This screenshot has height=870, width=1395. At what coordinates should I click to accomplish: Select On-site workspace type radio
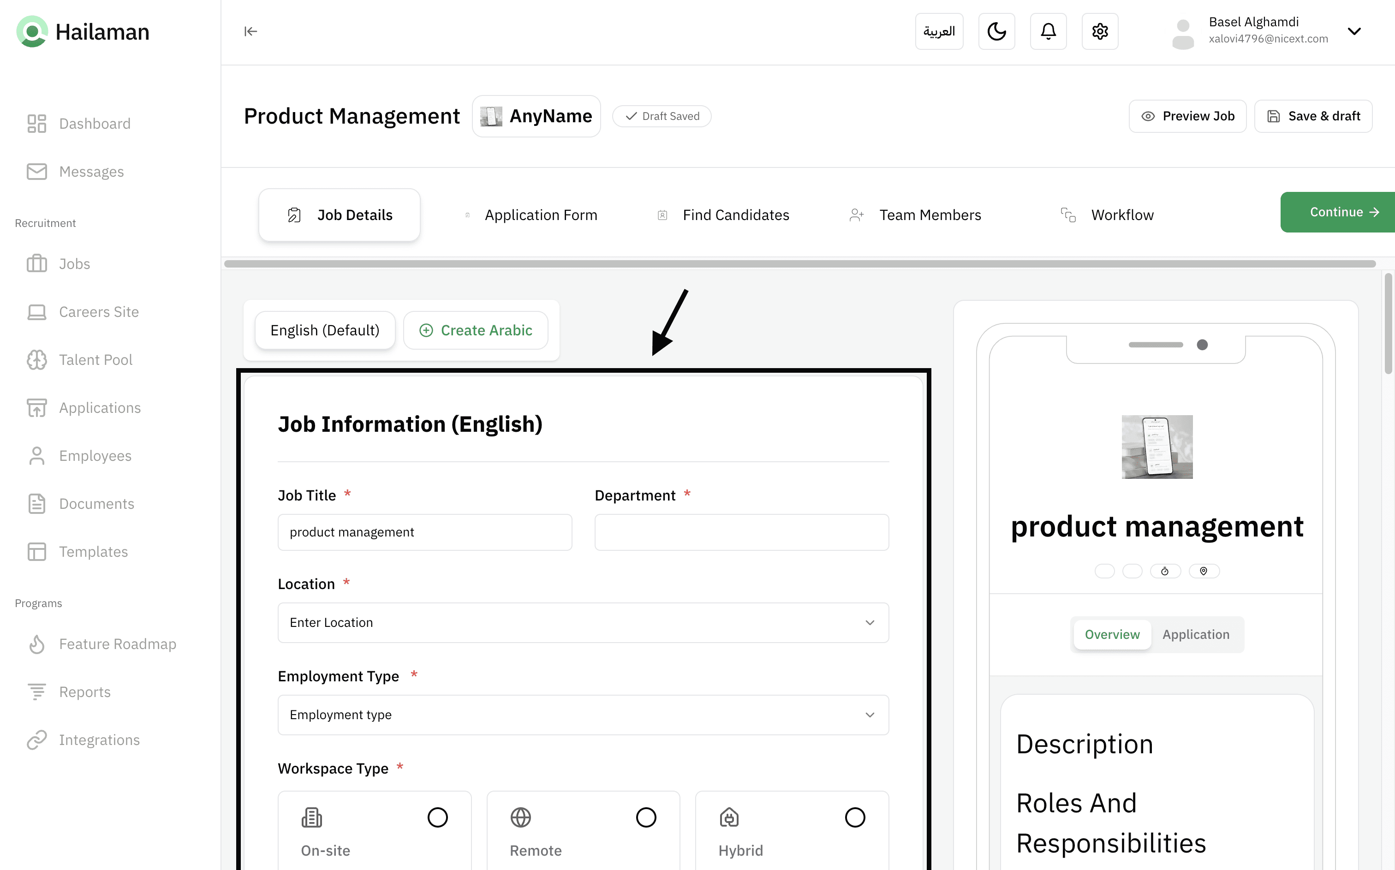click(x=437, y=817)
